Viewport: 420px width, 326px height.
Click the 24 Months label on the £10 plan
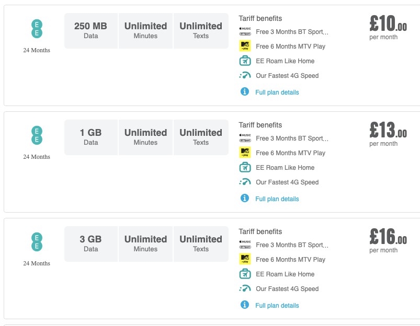(x=36, y=50)
